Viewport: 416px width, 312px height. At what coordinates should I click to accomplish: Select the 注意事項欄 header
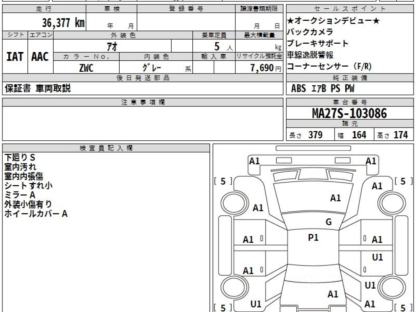click(142, 102)
